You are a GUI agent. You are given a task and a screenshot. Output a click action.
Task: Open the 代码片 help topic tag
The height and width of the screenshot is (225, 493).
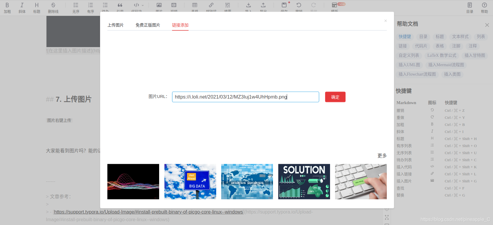421,46
